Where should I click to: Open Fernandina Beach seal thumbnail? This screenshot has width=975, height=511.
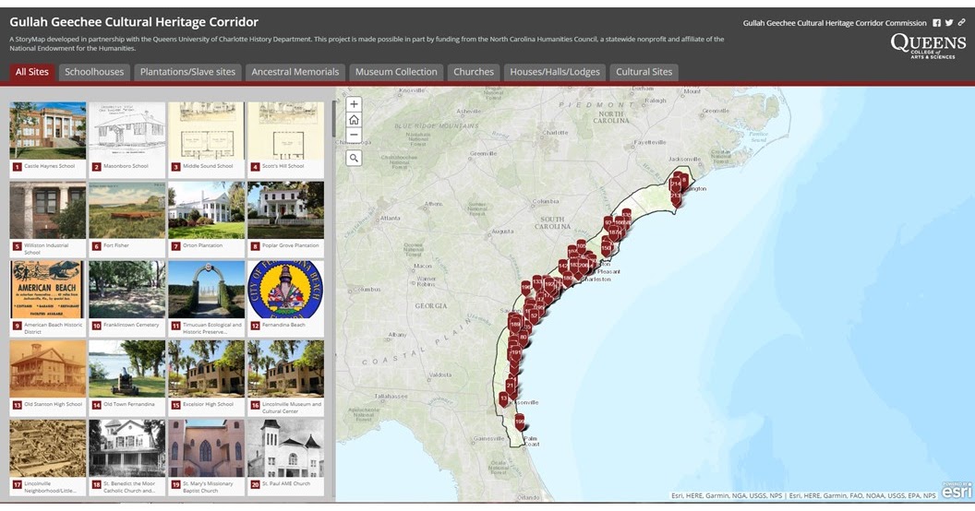click(286, 298)
